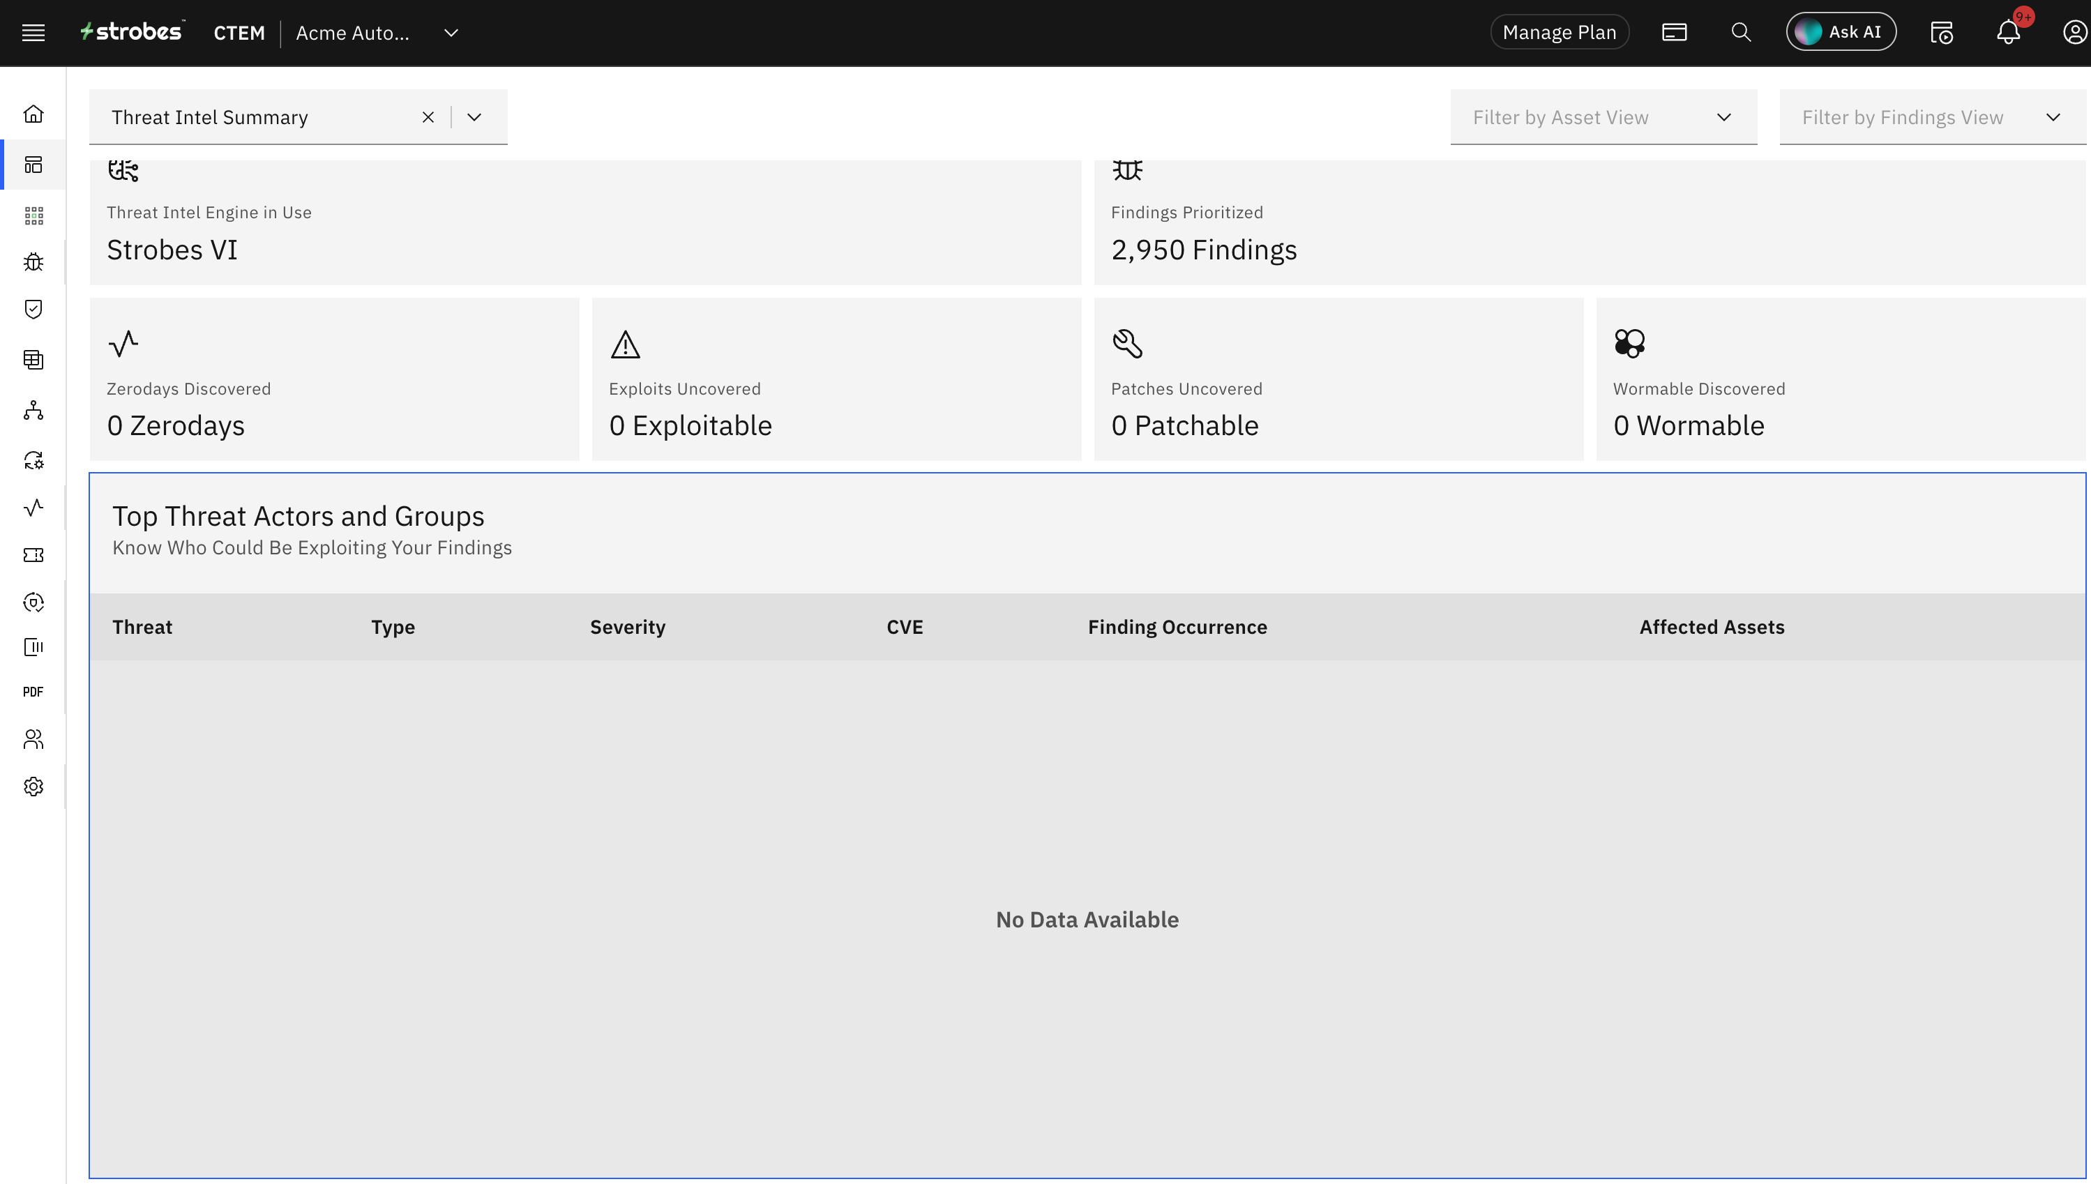Click the billing card icon

point(1674,33)
